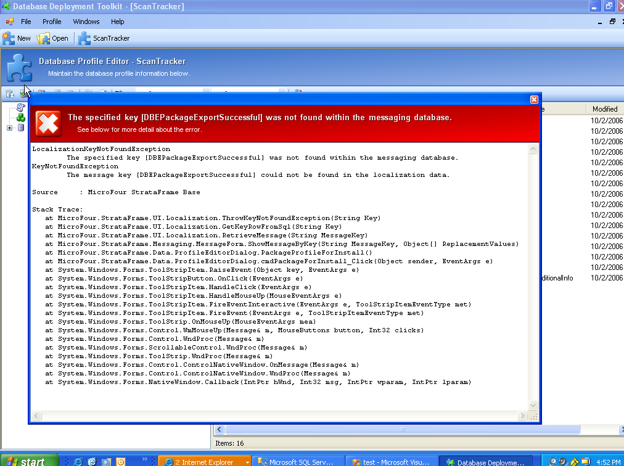Open the Profile menu
Viewport: 624px width, 466px height.
(52, 22)
